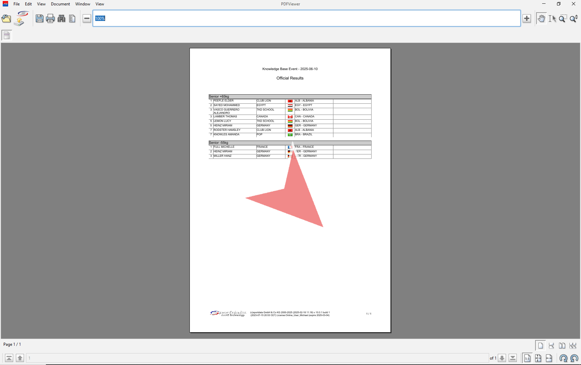Open search with the binoculars icon
The width and height of the screenshot is (581, 365).
(x=61, y=19)
